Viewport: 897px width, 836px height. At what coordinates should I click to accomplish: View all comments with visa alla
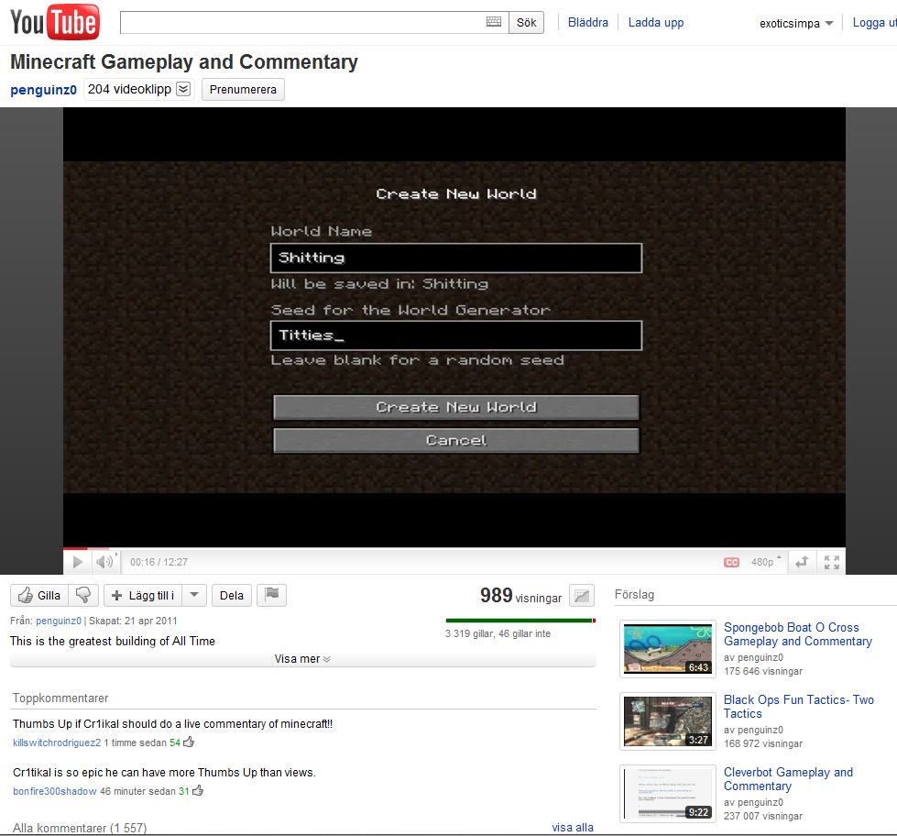[x=573, y=828]
